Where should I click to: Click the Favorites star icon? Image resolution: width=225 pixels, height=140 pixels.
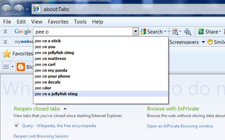(7, 54)
